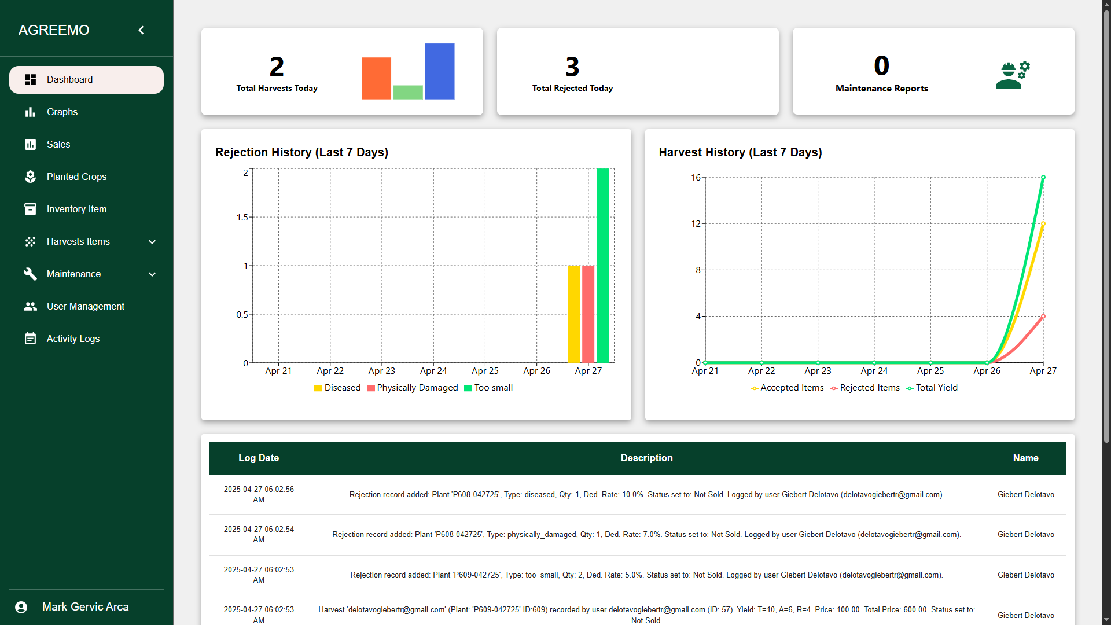Click the Inventory Item box icon

pos(31,209)
